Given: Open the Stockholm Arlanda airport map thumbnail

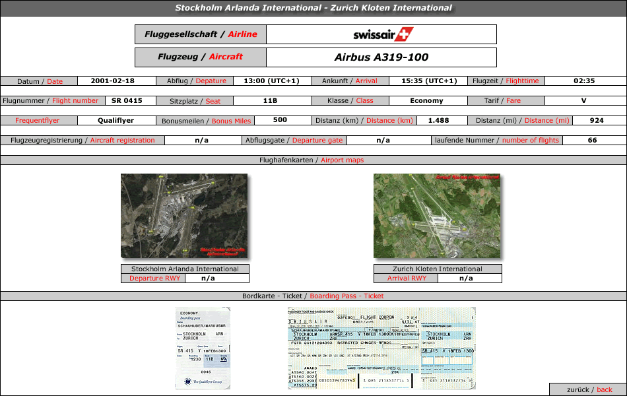Looking at the screenshot, I should coord(184,216).
